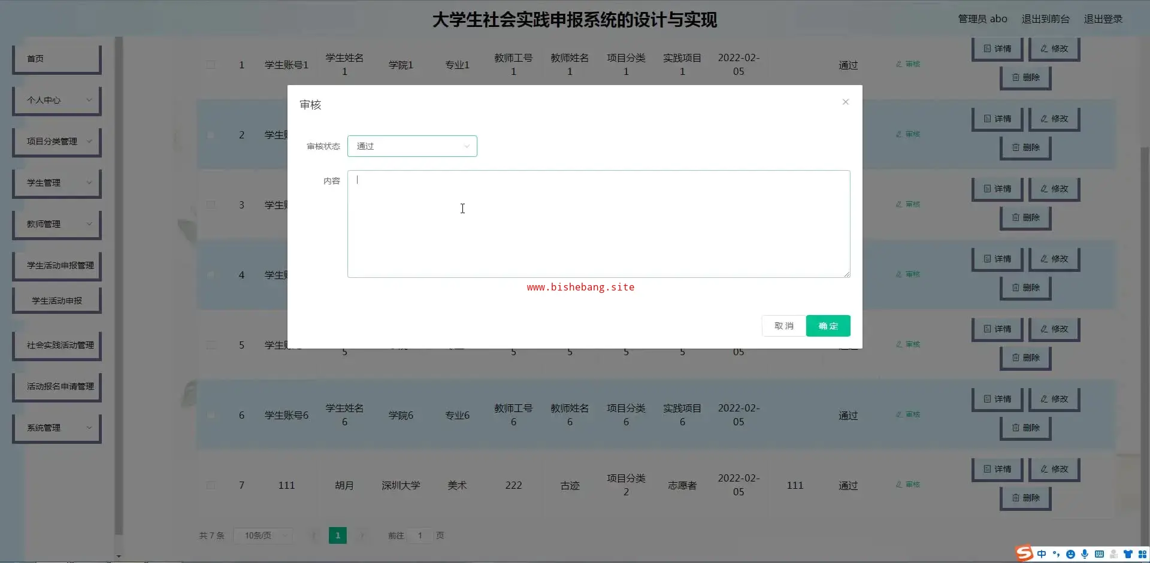
Task: Open the Sogou emoji smiley panel
Action: [1070, 554]
